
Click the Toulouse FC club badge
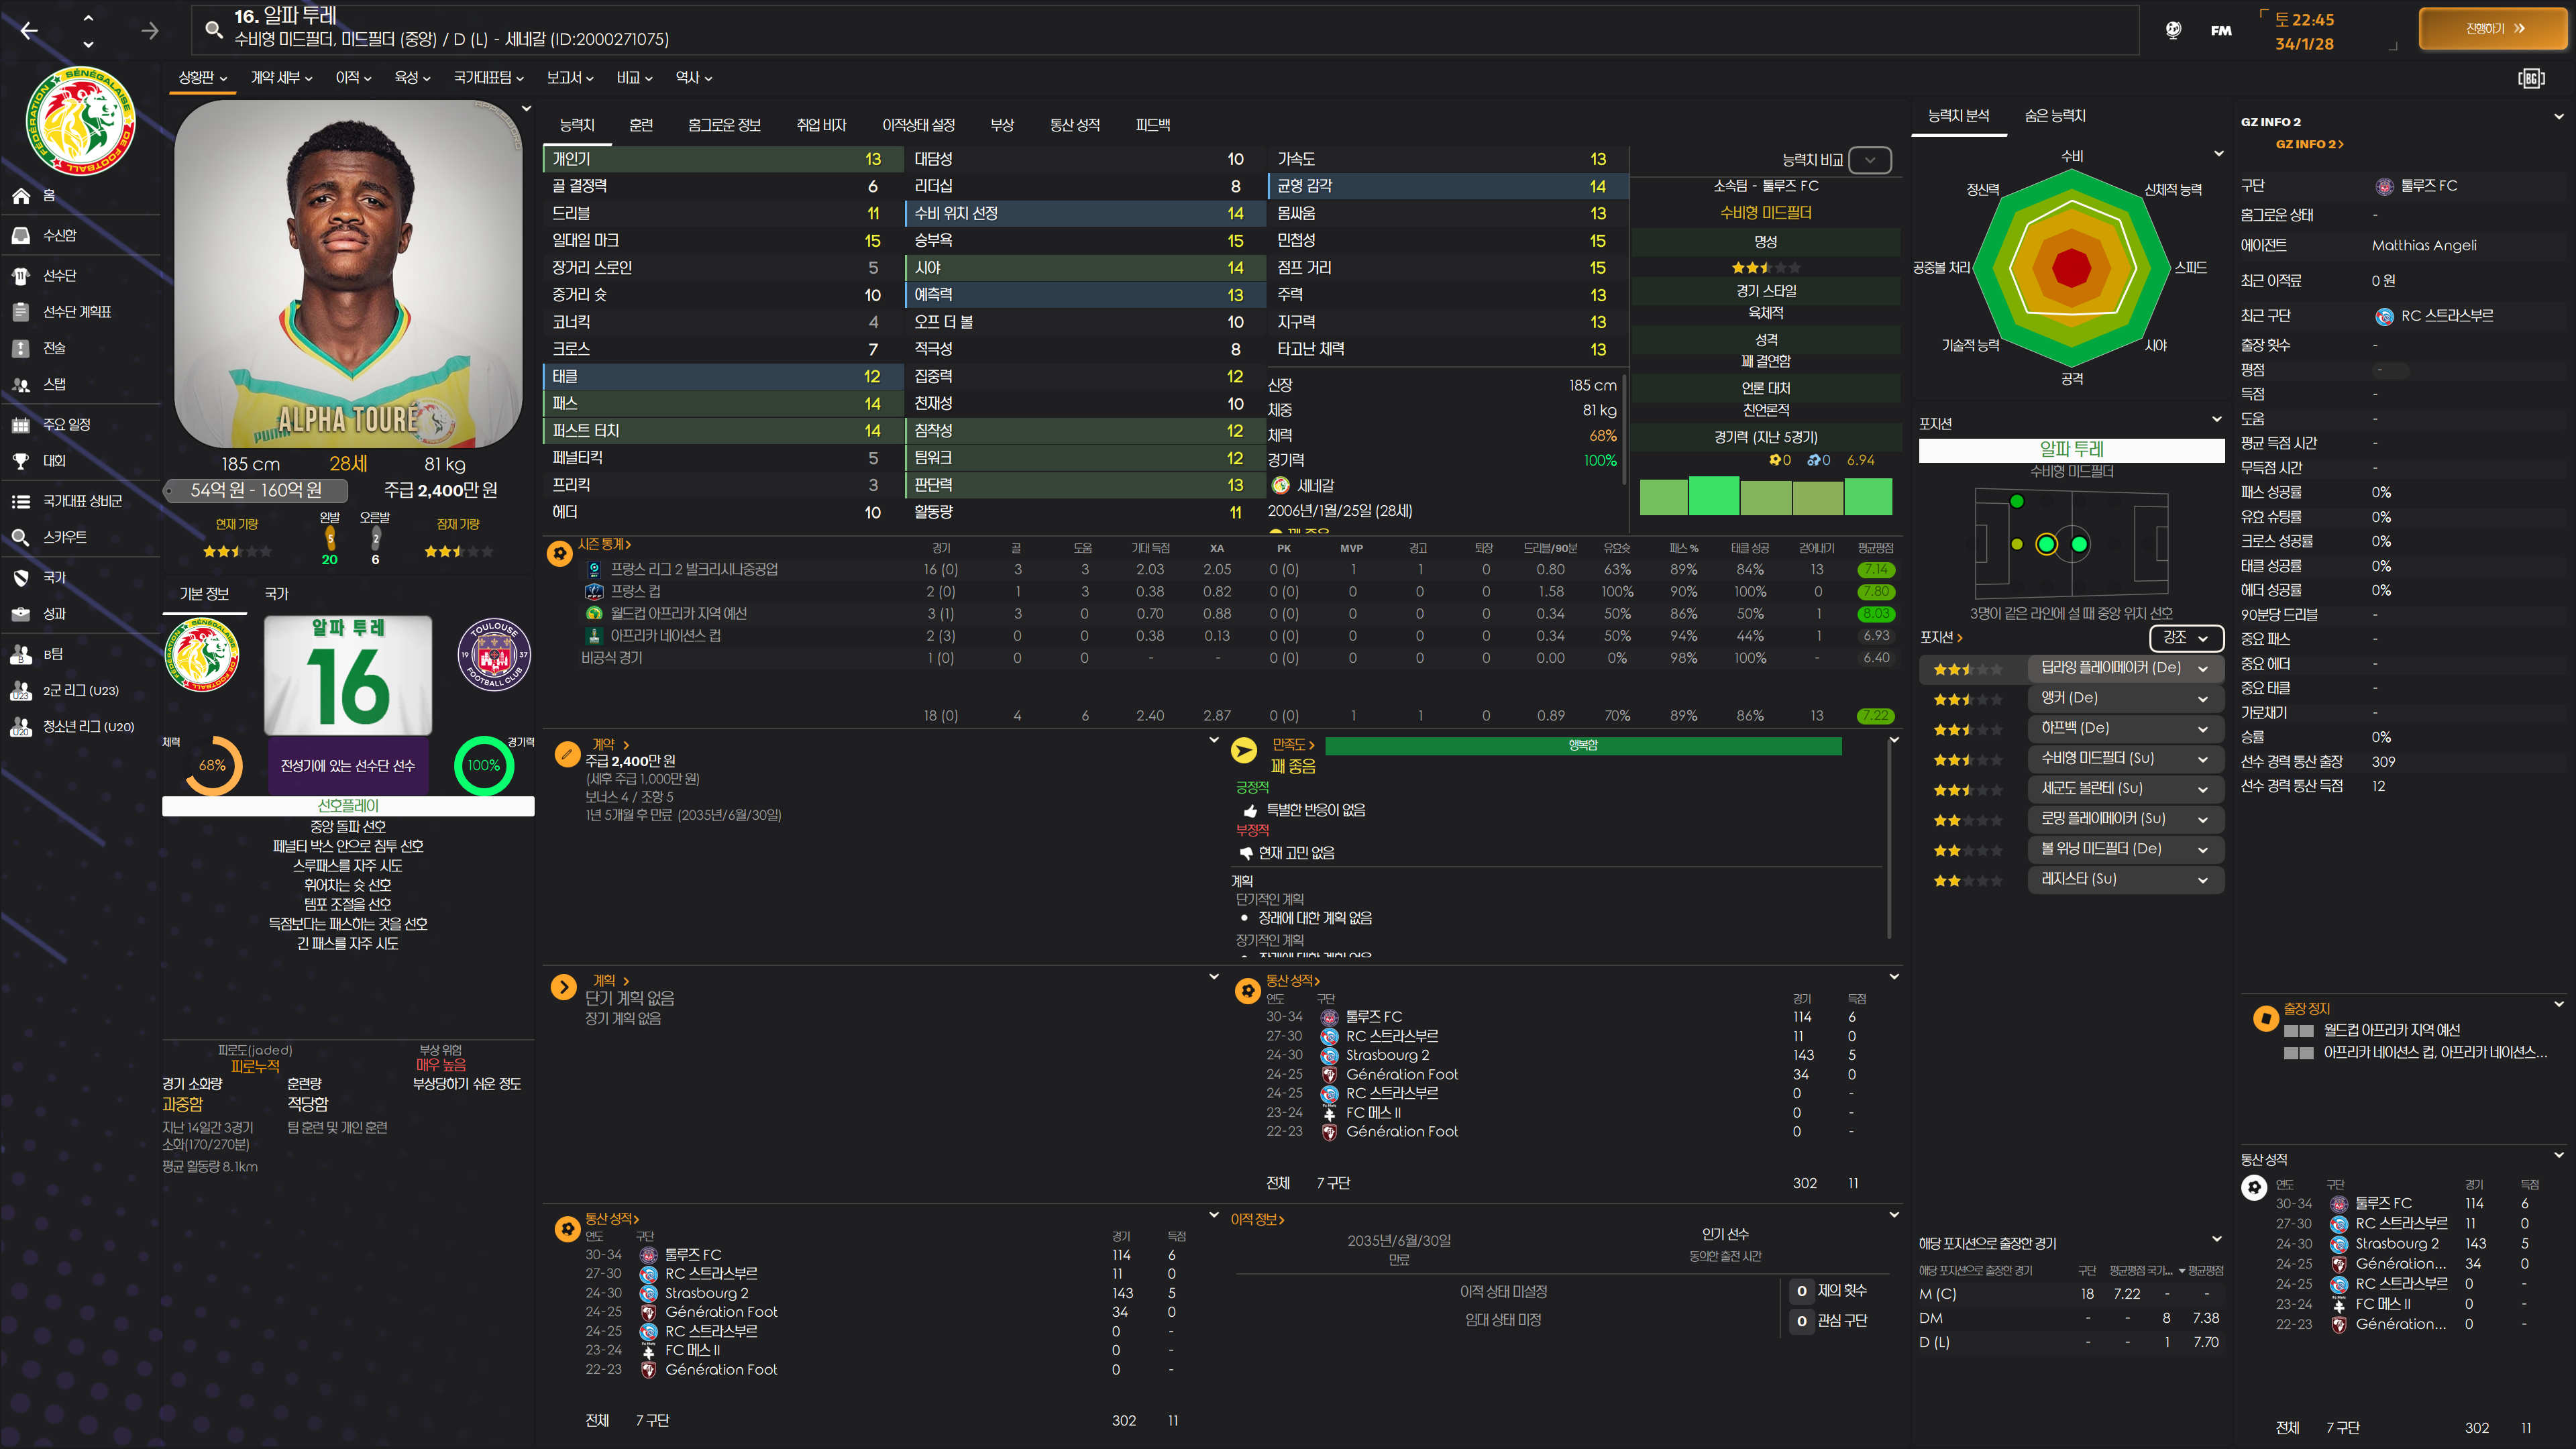pyautogui.click(x=494, y=655)
